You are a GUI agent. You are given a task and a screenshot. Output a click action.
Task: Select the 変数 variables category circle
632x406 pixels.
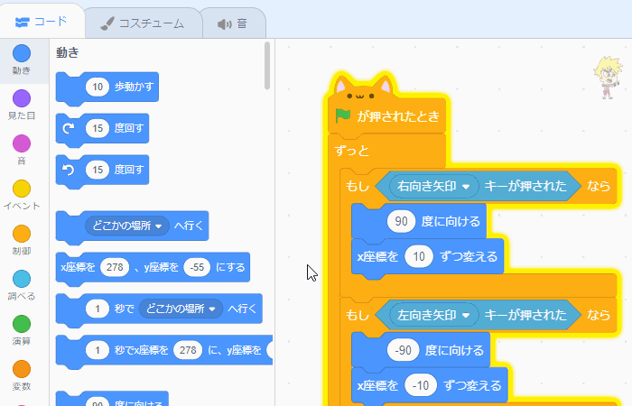22,369
